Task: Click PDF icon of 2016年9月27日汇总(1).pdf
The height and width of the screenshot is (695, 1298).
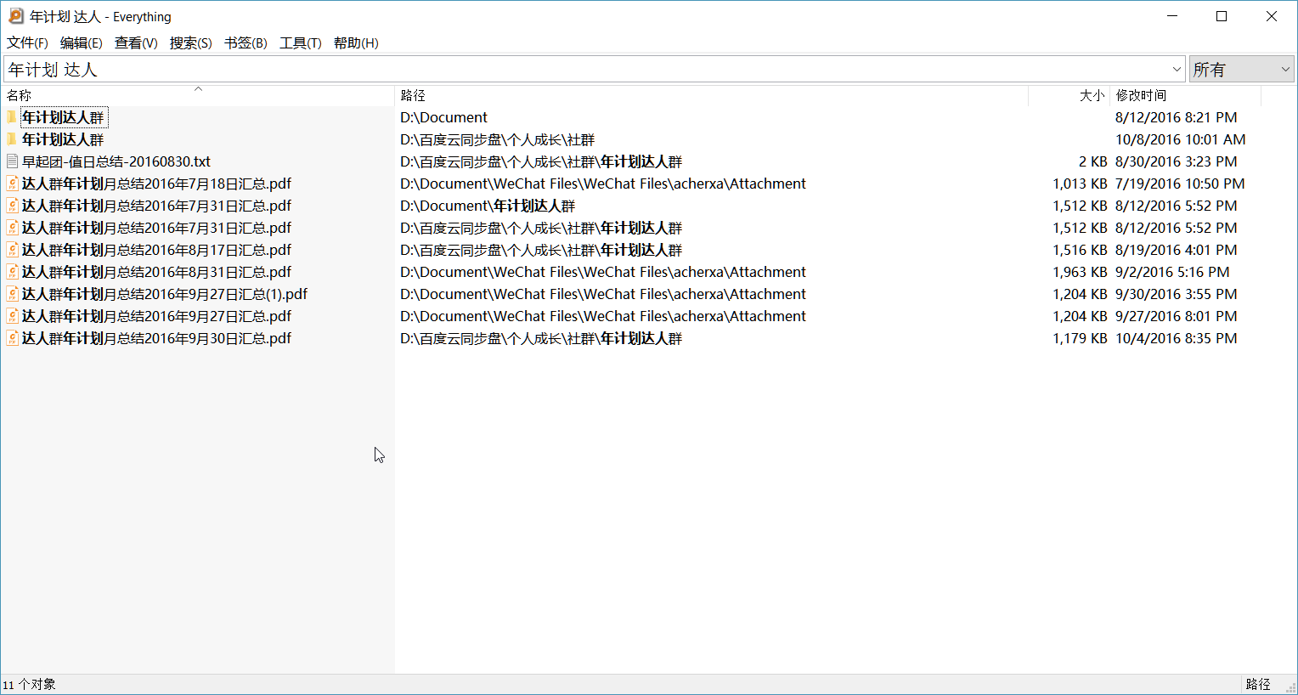Action: tap(12, 294)
